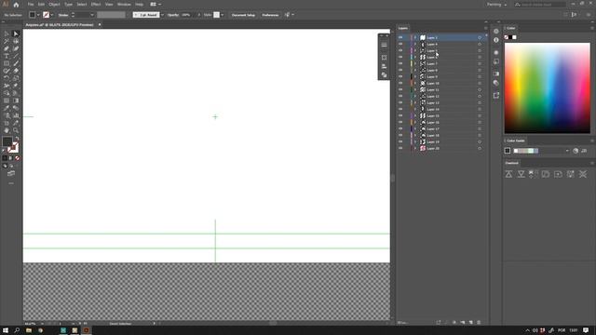Screen dimensions: 596x335
Task: Select the Lasso tool
Action: coord(16,41)
